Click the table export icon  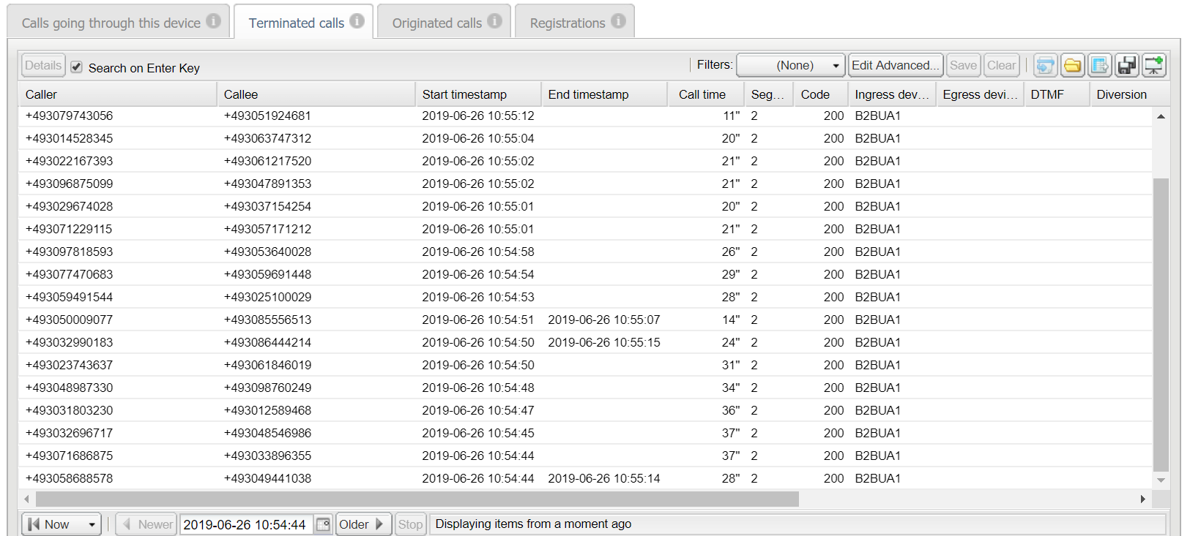point(1099,66)
